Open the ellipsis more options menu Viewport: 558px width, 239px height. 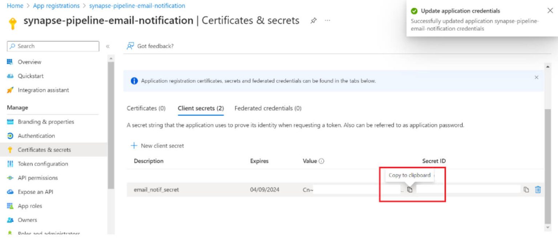pos(327,21)
